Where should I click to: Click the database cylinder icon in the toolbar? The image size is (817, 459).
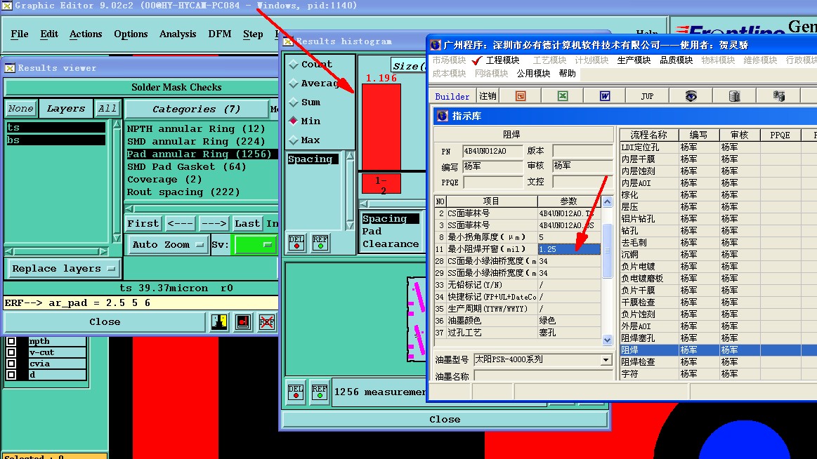[x=734, y=96]
